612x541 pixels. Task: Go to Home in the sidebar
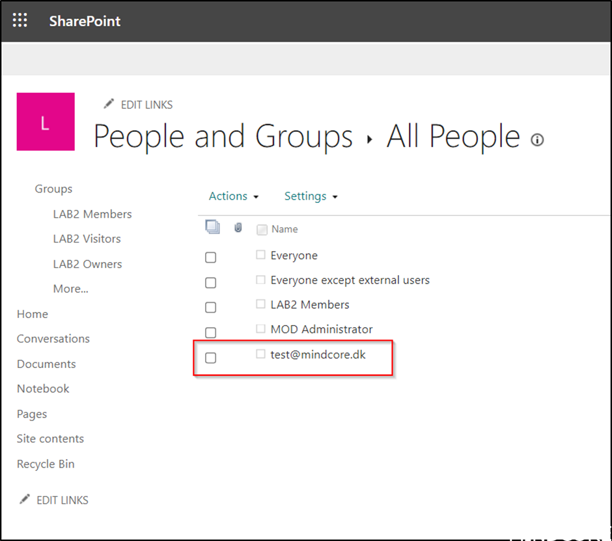[x=33, y=314]
